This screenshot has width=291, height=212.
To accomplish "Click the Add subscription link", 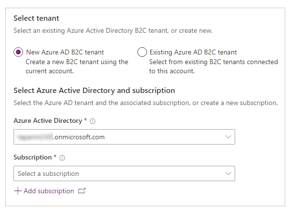I will click(50, 191).
